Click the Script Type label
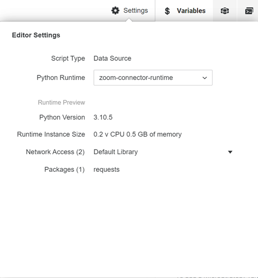The width and height of the screenshot is (258, 278). [x=68, y=58]
